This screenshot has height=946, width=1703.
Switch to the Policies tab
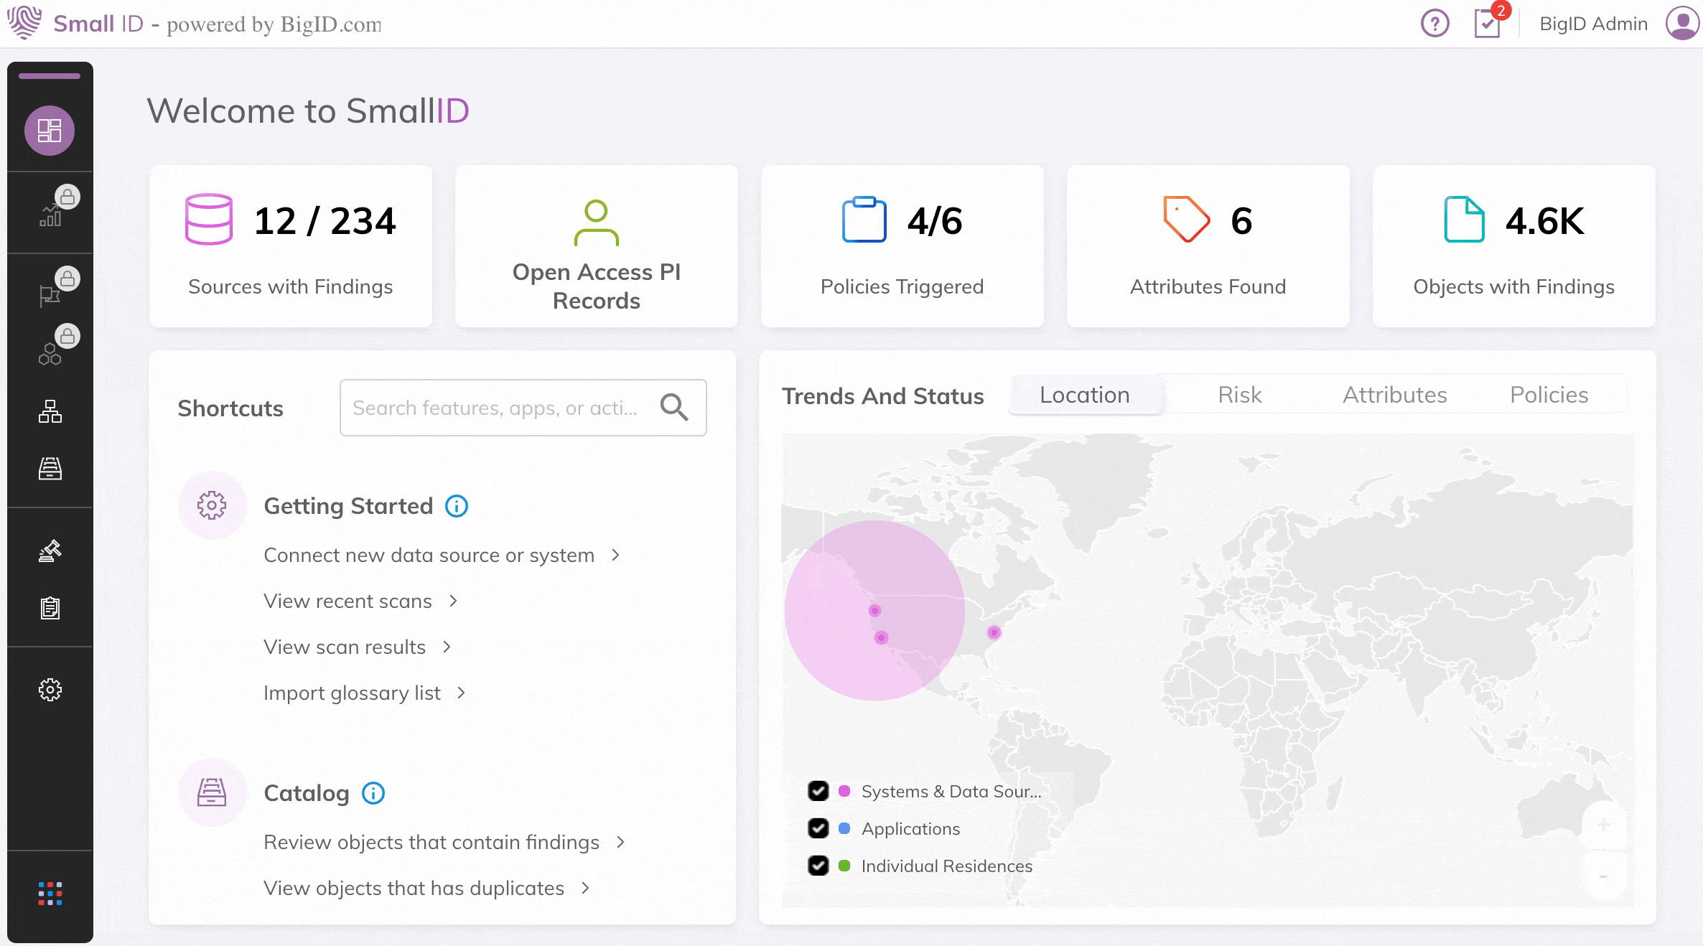pyautogui.click(x=1549, y=395)
